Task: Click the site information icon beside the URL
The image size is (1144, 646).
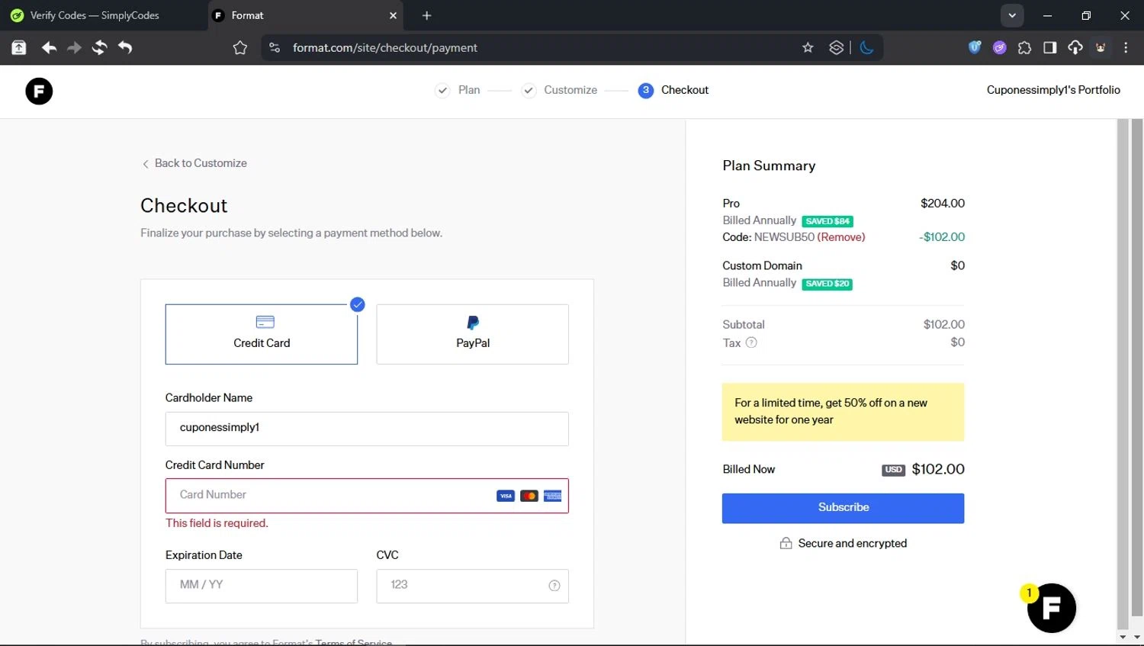Action: click(x=275, y=47)
